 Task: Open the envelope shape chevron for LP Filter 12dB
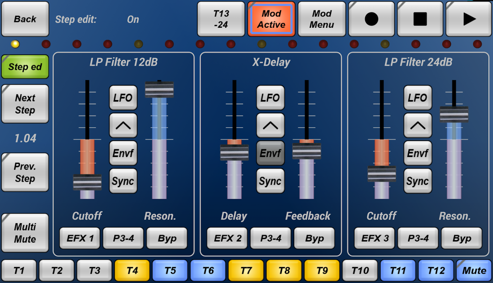(x=123, y=125)
